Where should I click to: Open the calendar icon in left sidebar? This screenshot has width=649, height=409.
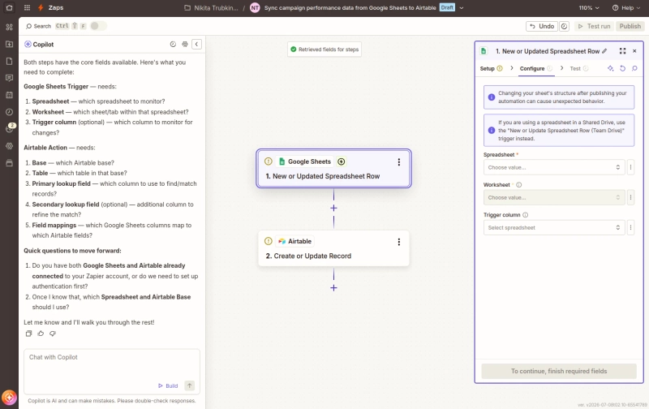click(9, 95)
